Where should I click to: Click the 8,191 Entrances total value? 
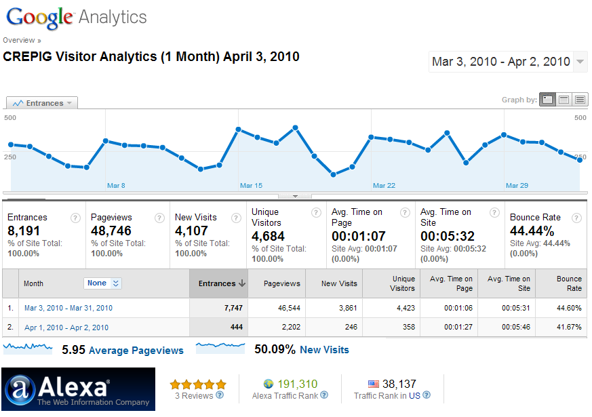[24, 231]
